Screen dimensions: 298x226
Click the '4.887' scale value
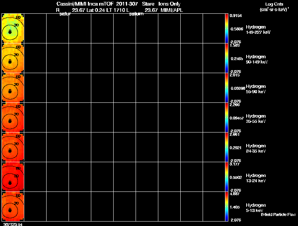[235, 194]
